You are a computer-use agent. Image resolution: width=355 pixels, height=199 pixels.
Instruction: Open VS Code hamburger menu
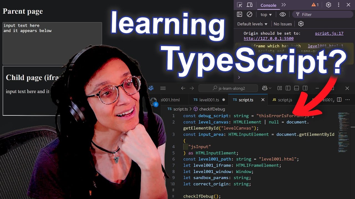tap(163, 88)
